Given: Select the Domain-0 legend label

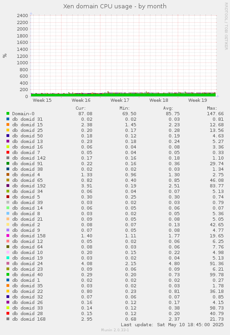Looking at the screenshot, I should pos(23,114).
